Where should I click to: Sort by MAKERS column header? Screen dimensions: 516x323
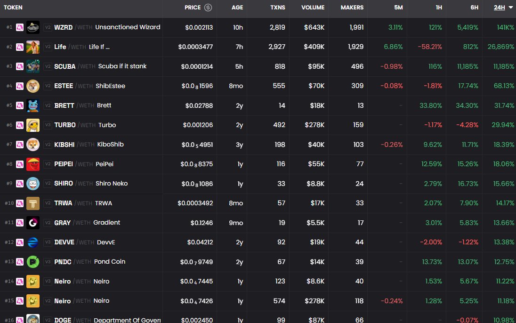(352, 8)
